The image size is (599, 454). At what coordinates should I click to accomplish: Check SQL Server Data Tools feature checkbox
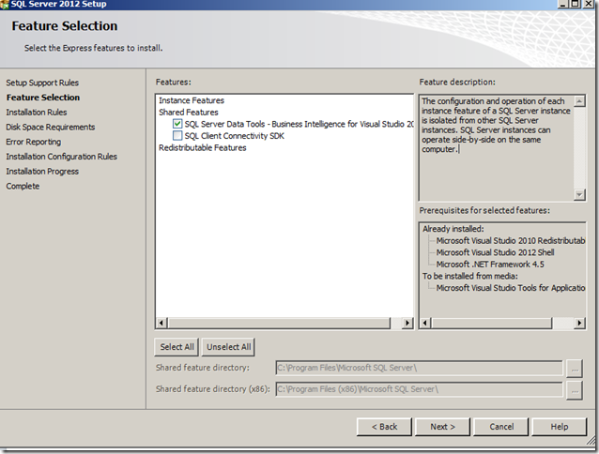point(177,124)
